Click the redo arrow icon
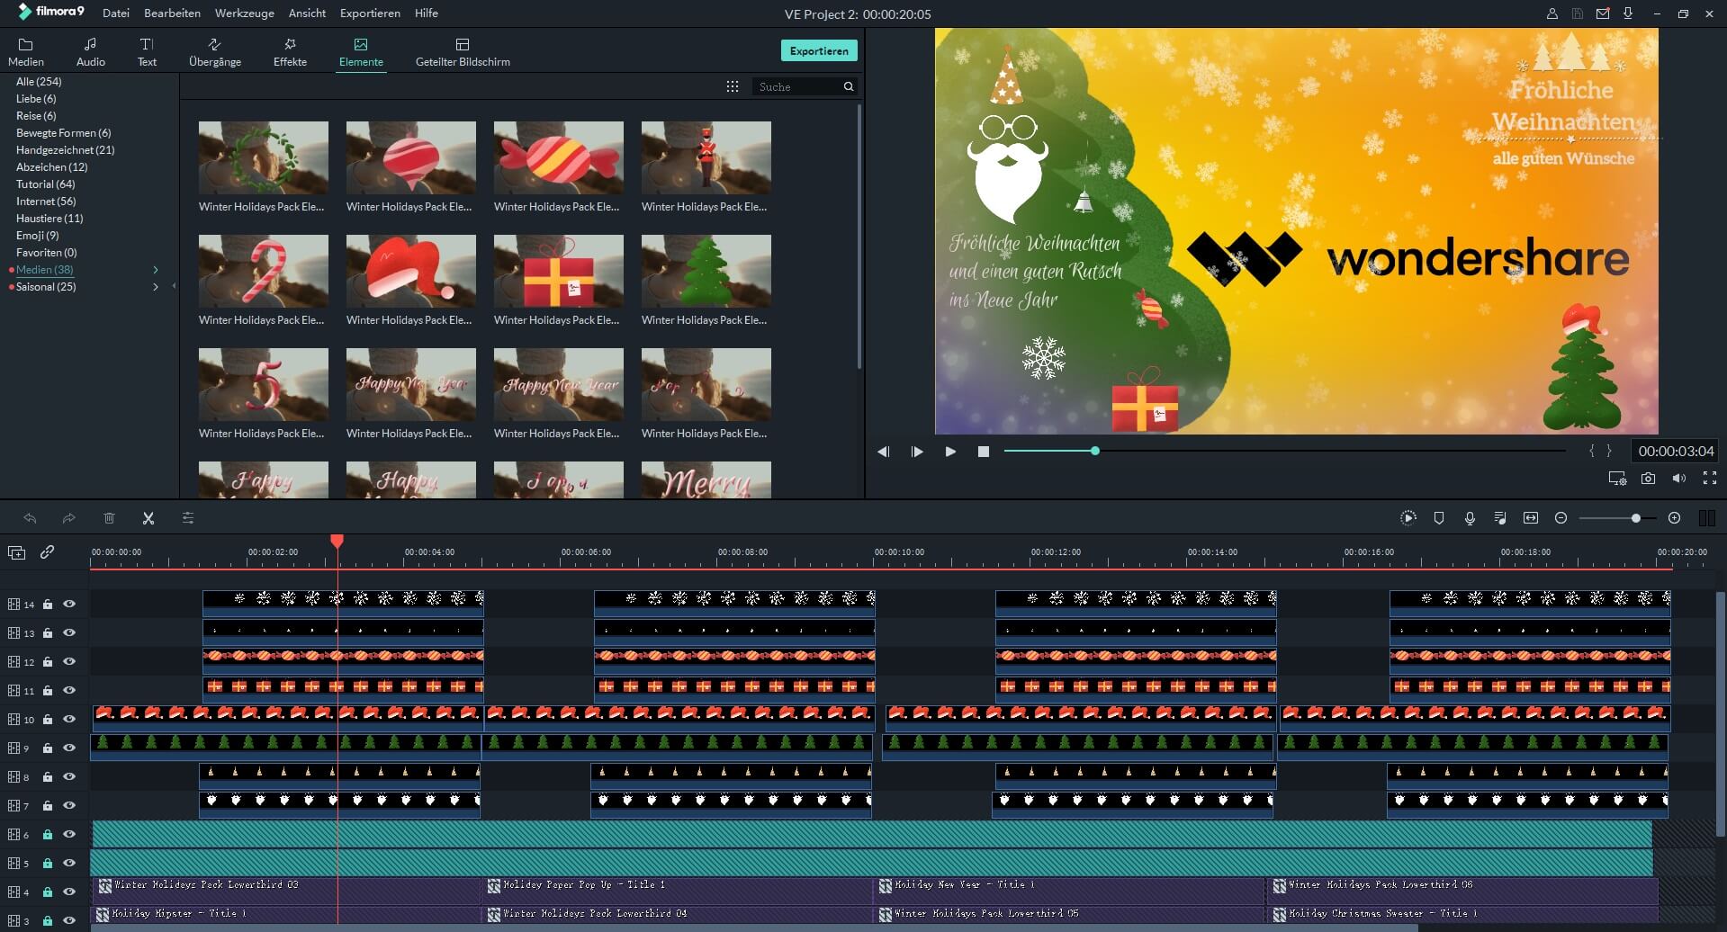Viewport: 1727px width, 932px height. (69, 518)
